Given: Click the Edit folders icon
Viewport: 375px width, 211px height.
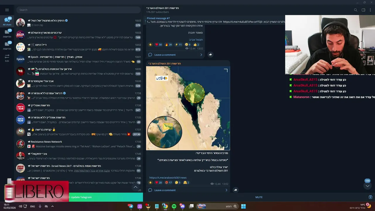Looking at the screenshot, I should click(x=7, y=58).
